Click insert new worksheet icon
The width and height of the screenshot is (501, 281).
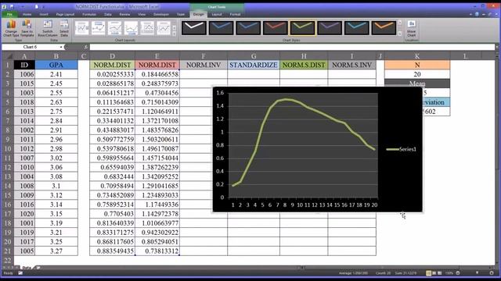[x=38, y=268]
